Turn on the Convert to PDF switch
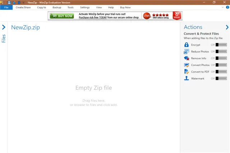 coord(221,72)
